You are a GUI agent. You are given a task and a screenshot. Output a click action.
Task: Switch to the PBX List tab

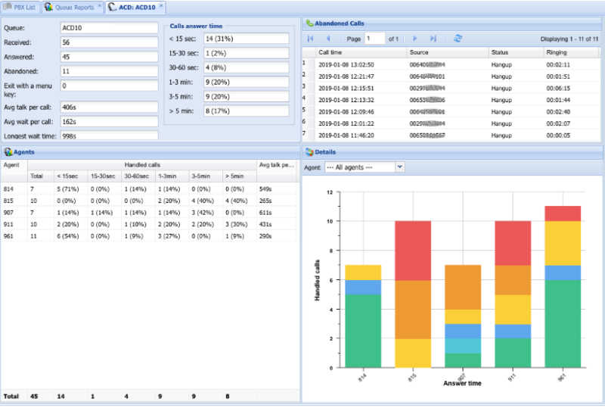[20, 7]
